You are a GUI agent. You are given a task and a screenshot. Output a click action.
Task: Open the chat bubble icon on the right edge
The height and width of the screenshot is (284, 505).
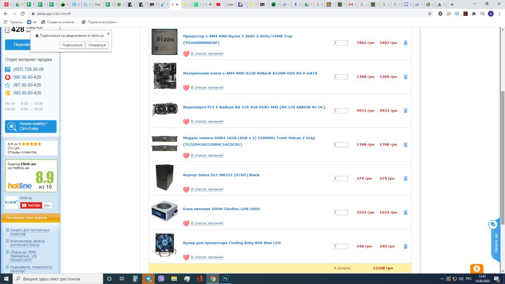pyautogui.click(x=493, y=225)
